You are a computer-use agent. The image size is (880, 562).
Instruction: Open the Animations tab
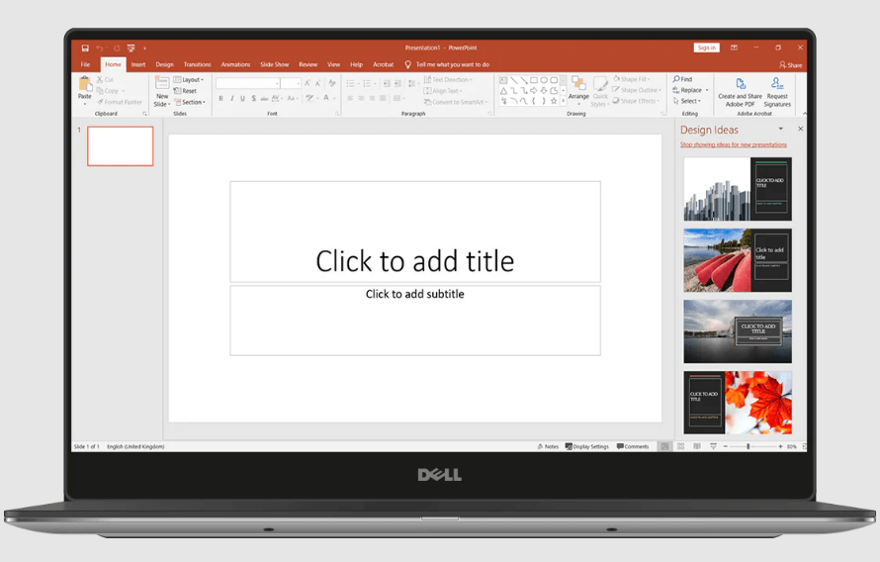pyautogui.click(x=235, y=64)
